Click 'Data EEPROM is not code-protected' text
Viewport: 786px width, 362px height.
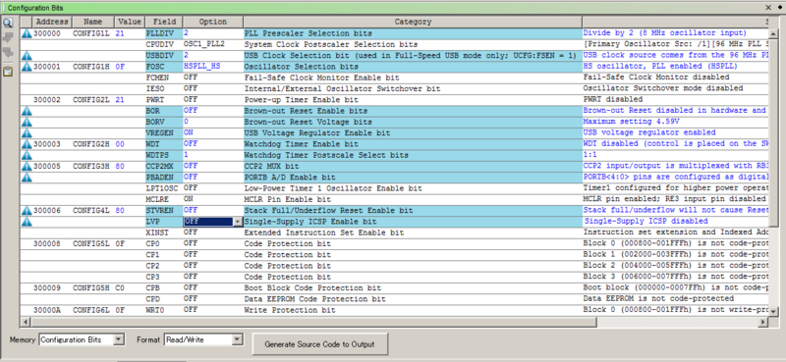(x=658, y=299)
